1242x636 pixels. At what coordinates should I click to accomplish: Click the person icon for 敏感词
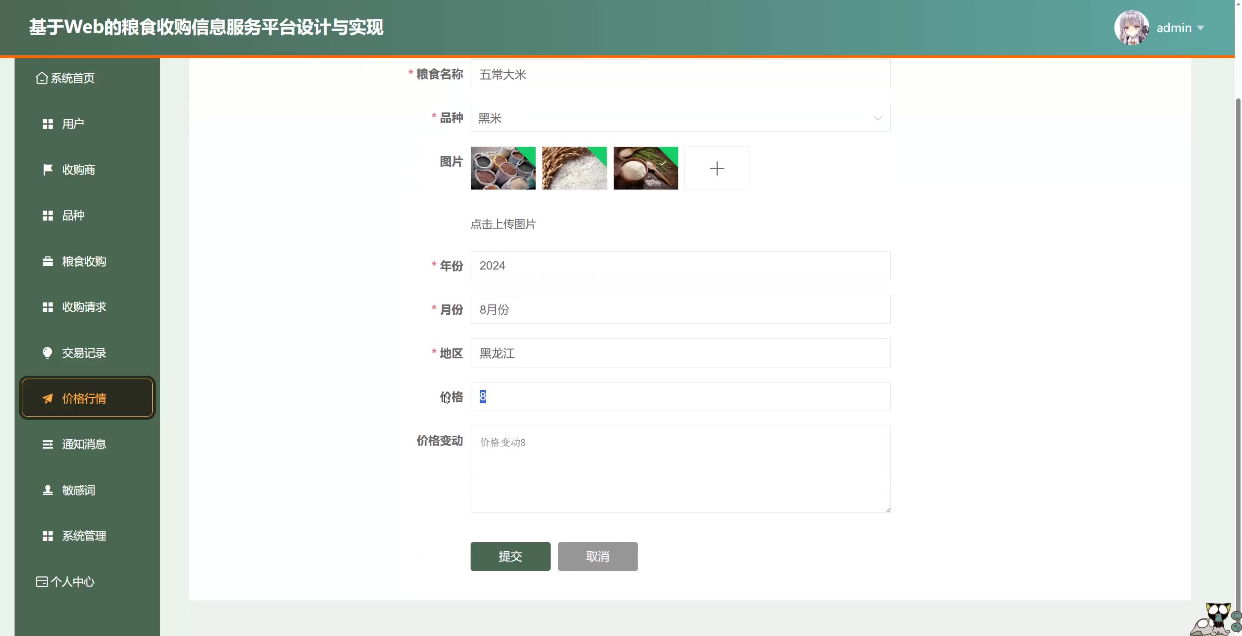[x=48, y=490]
